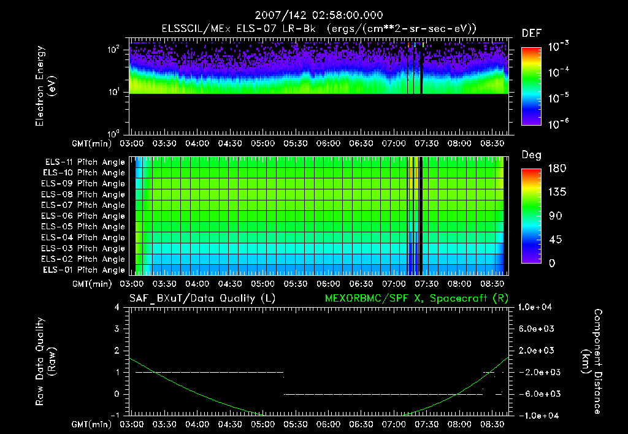Click the 08:30 tick label under the bottom plot
This screenshot has width=628, height=434.
pyautogui.click(x=492, y=424)
